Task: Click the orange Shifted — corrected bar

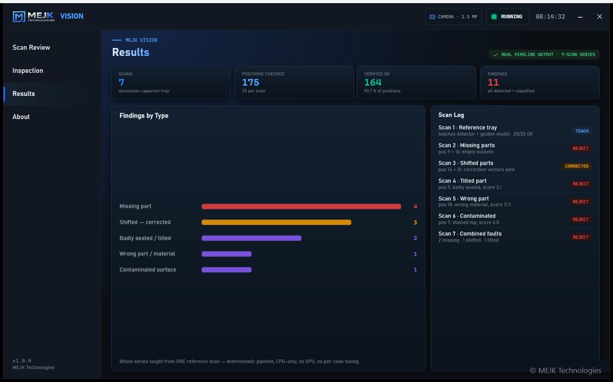Action: pos(276,223)
